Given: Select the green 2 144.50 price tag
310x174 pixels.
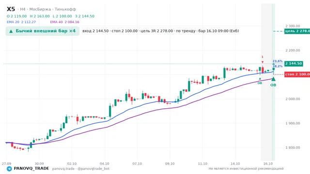Looking at the screenshot, I should (294, 63).
